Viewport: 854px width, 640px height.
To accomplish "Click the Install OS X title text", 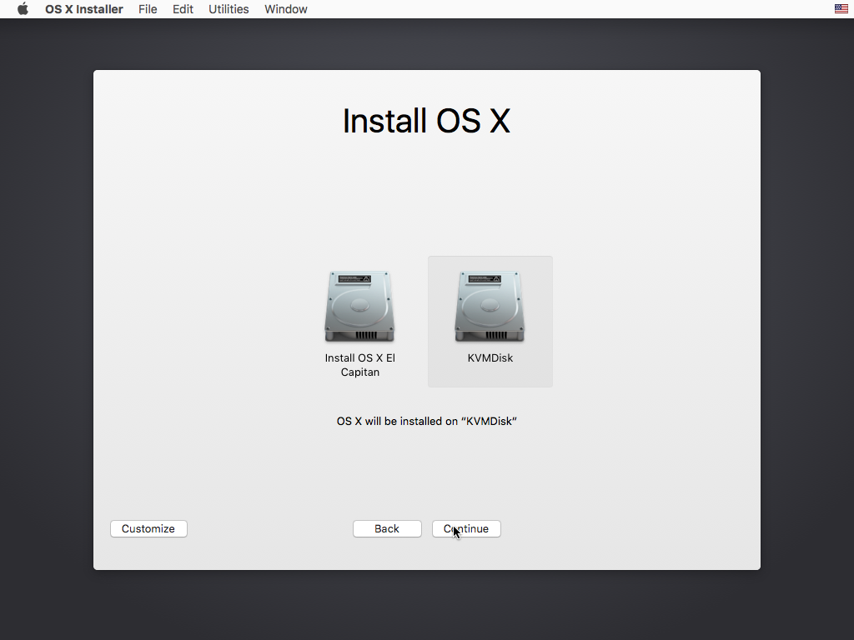I will (x=426, y=120).
